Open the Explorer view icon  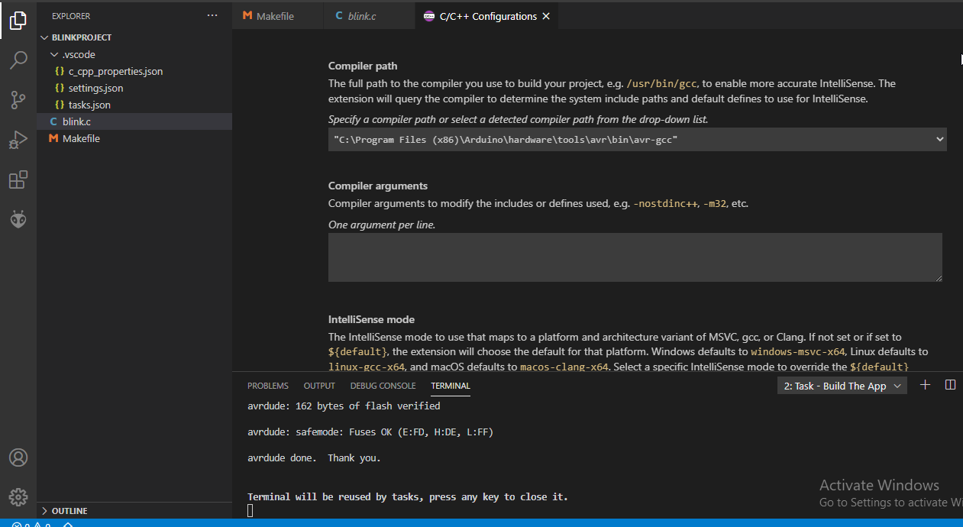tap(18, 21)
